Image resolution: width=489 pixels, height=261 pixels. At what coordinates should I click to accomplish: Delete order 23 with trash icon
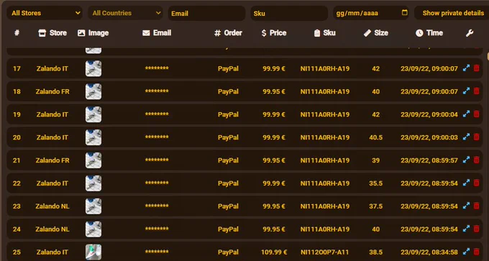click(476, 206)
